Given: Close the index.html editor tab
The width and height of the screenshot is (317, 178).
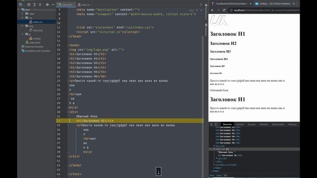Looking at the screenshot, I should click(x=74, y=4).
